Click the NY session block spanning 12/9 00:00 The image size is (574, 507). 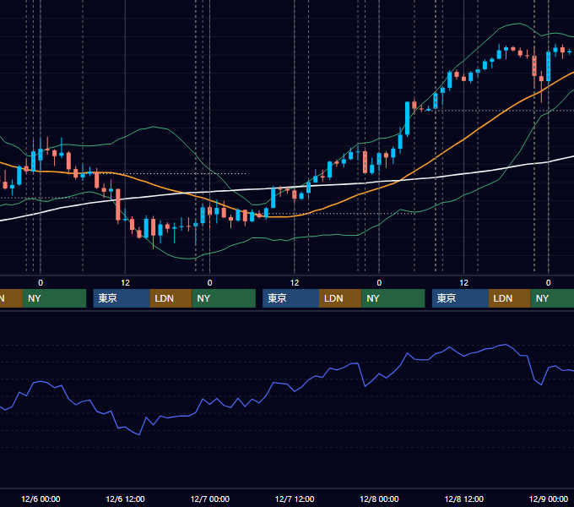click(x=552, y=298)
